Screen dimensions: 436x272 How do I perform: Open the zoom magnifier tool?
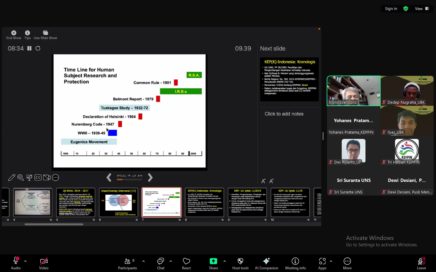(x=20, y=177)
